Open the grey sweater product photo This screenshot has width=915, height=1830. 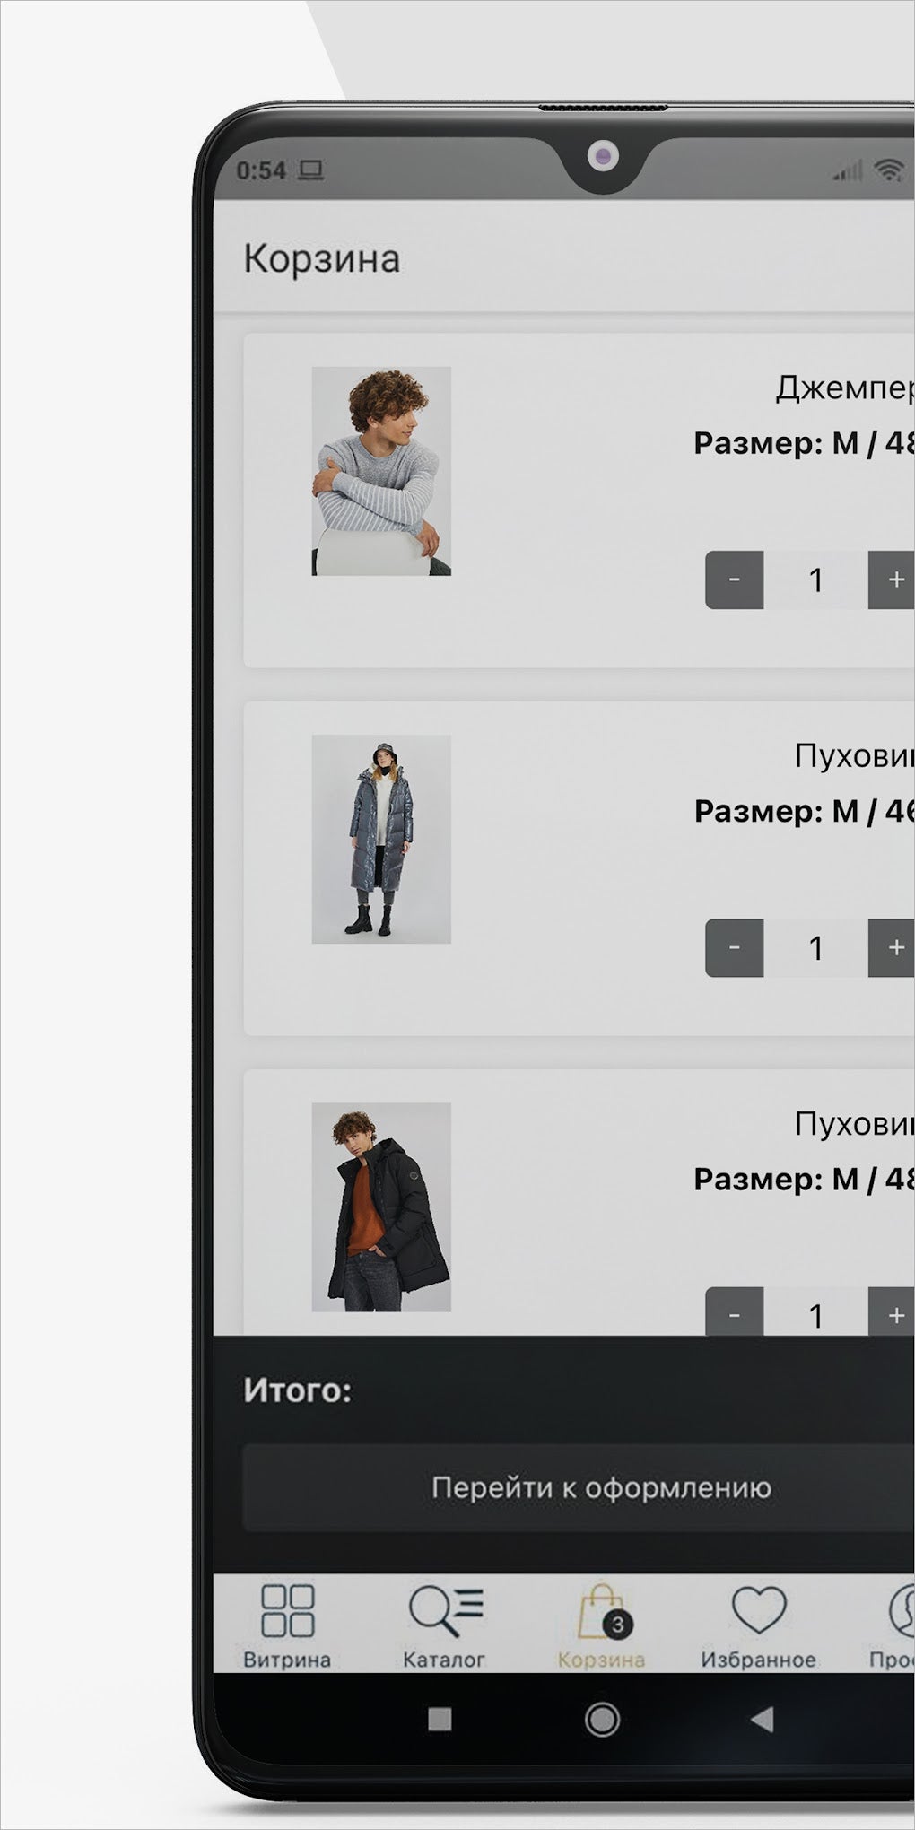pos(381,471)
